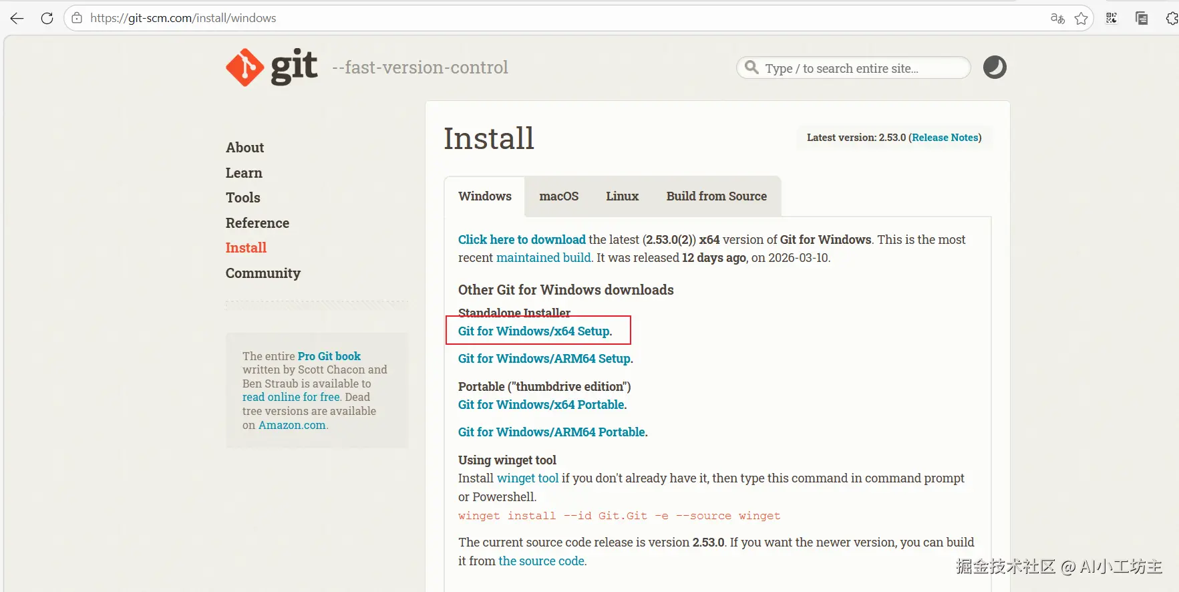Open the About sidebar page
This screenshot has height=592, width=1179.
pos(244,148)
